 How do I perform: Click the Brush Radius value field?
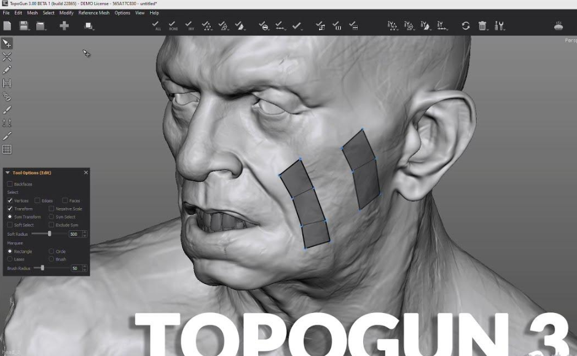75,268
